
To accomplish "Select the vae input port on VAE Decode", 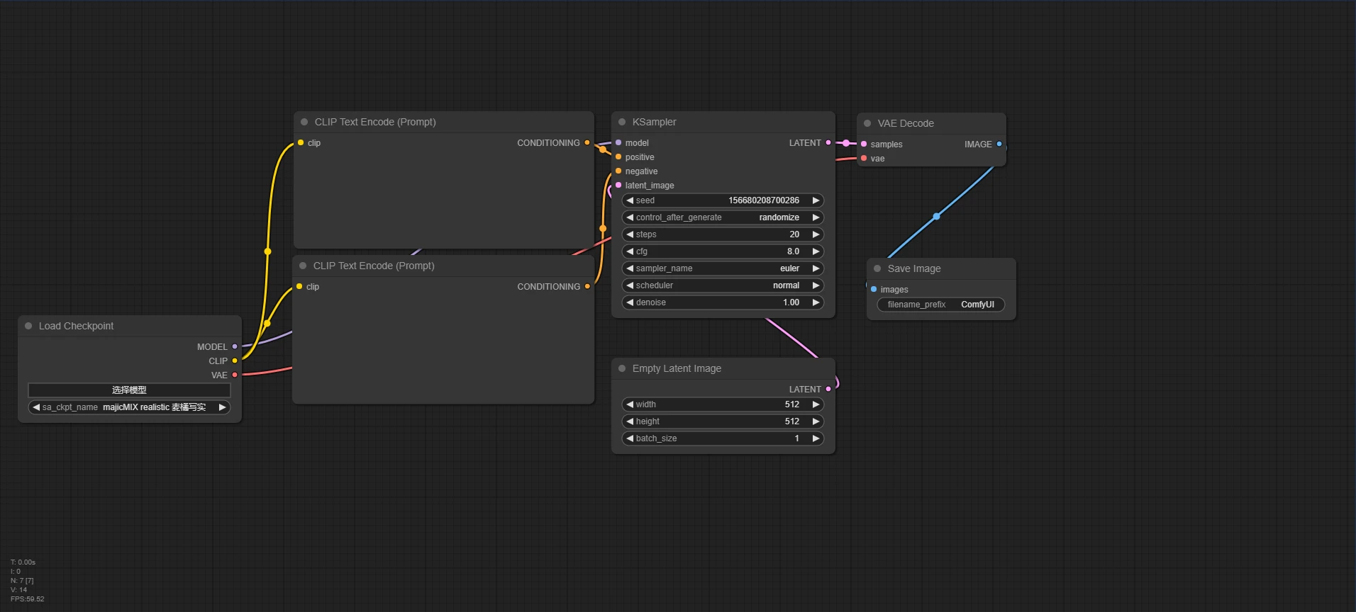I will [864, 158].
